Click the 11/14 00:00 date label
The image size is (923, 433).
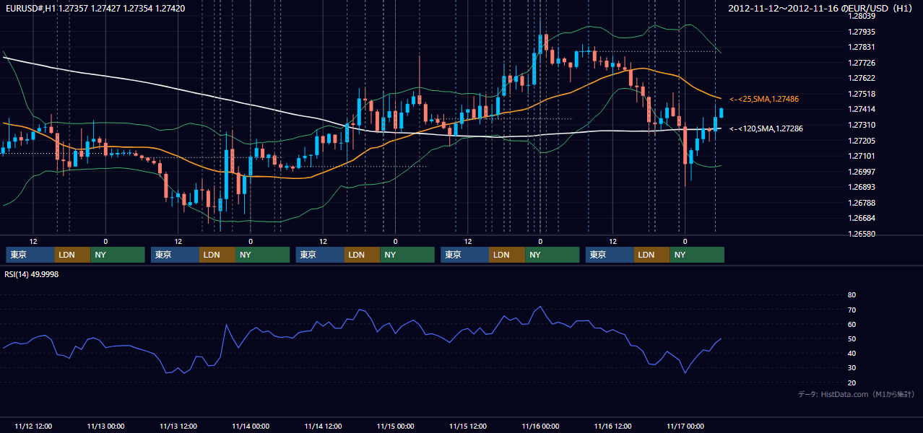(251, 426)
